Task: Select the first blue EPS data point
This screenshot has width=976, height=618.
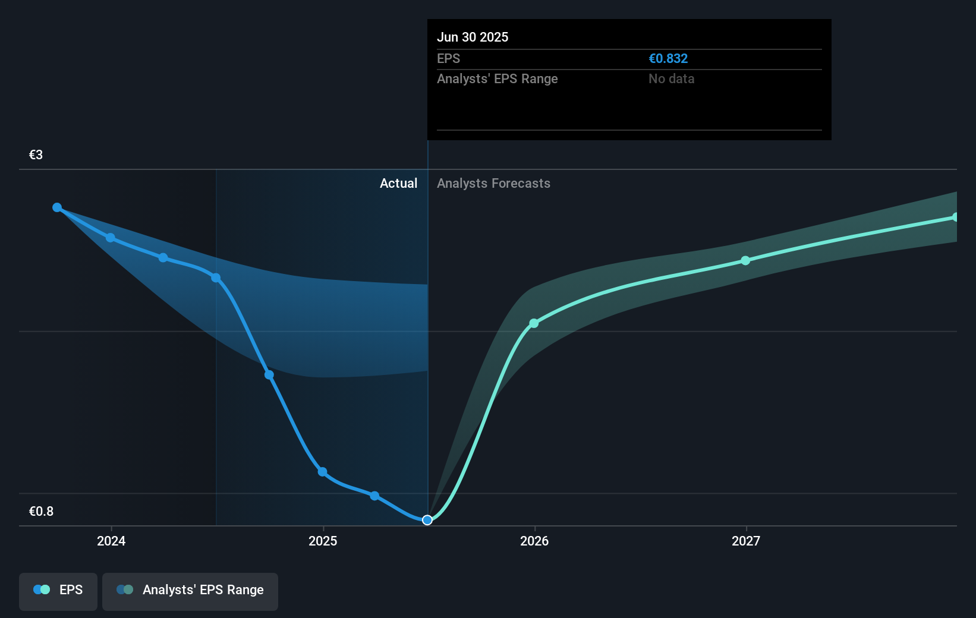Action: click(56, 207)
